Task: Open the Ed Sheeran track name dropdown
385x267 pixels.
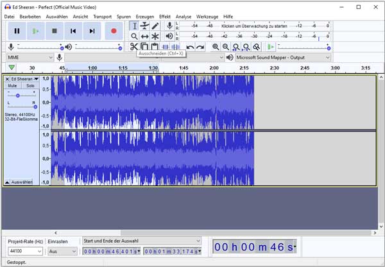Action: (x=24, y=79)
